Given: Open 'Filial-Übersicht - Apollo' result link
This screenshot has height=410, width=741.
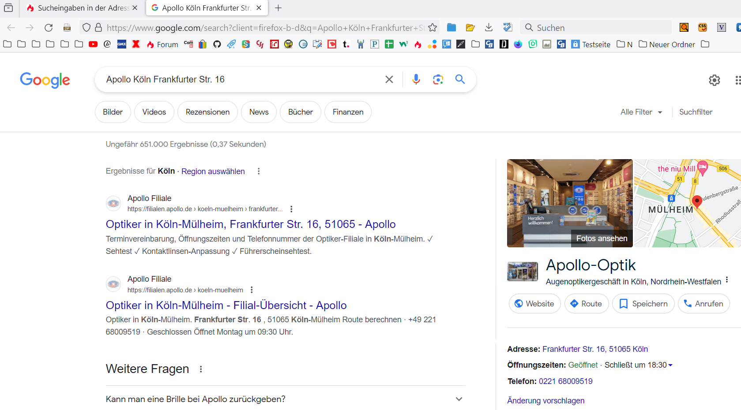Looking at the screenshot, I should point(226,306).
